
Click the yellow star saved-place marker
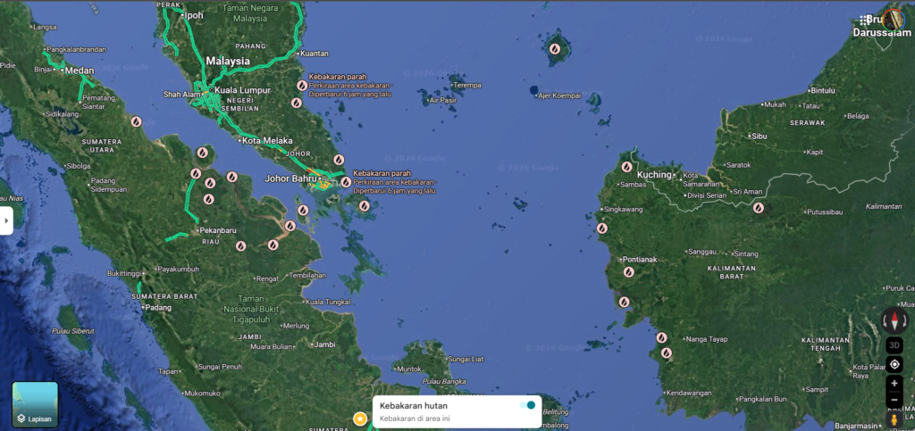[359, 419]
